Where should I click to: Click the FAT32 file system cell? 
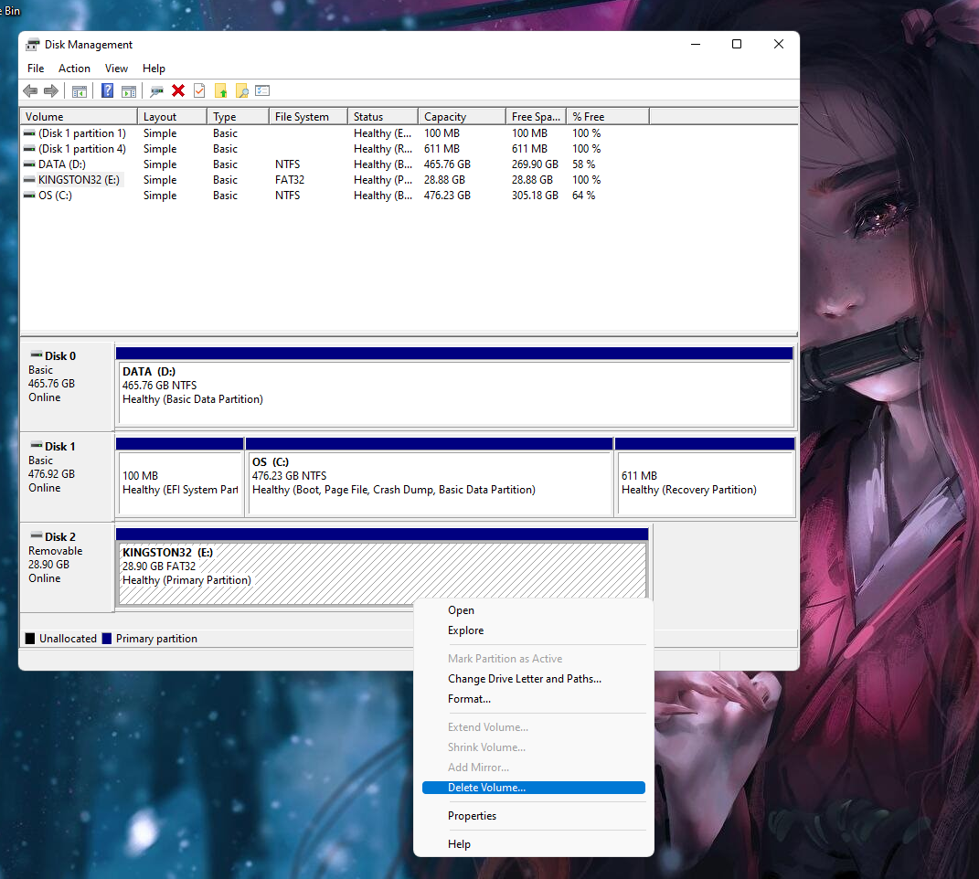(290, 180)
